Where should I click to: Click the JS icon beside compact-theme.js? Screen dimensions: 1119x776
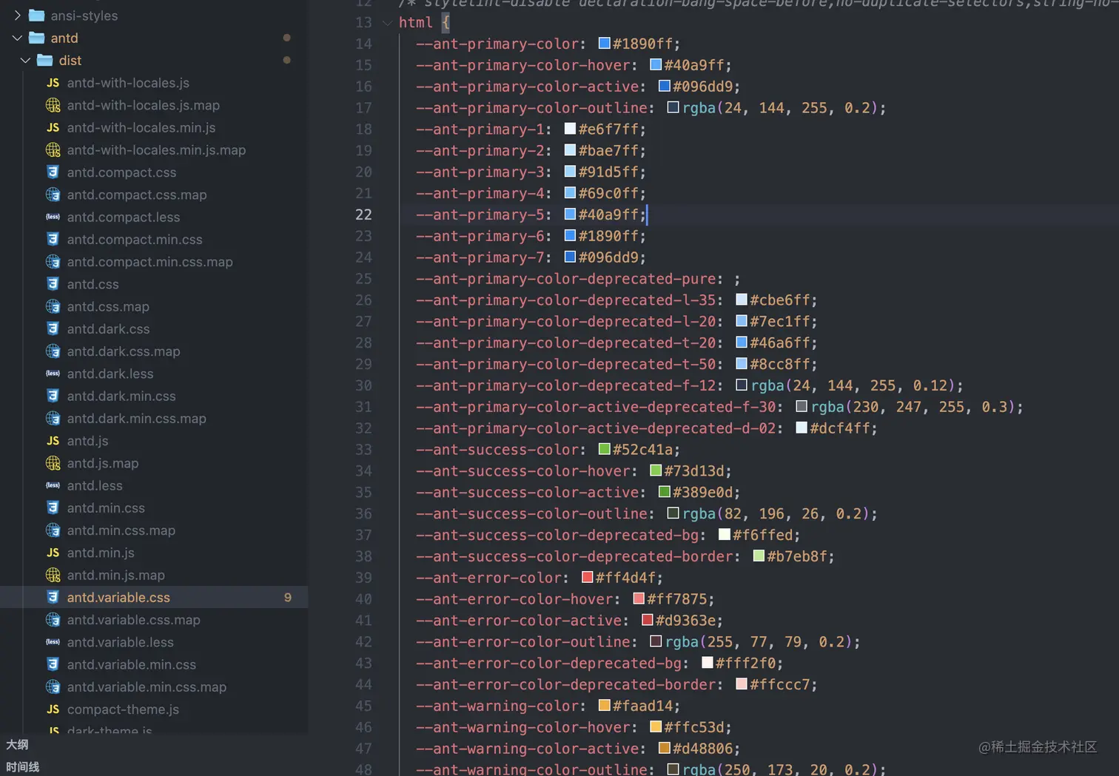(53, 709)
